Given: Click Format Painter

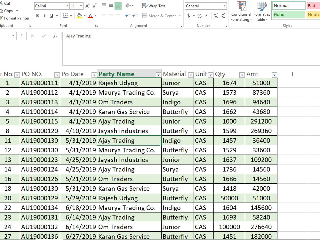Looking at the screenshot, I should pos(15,18).
